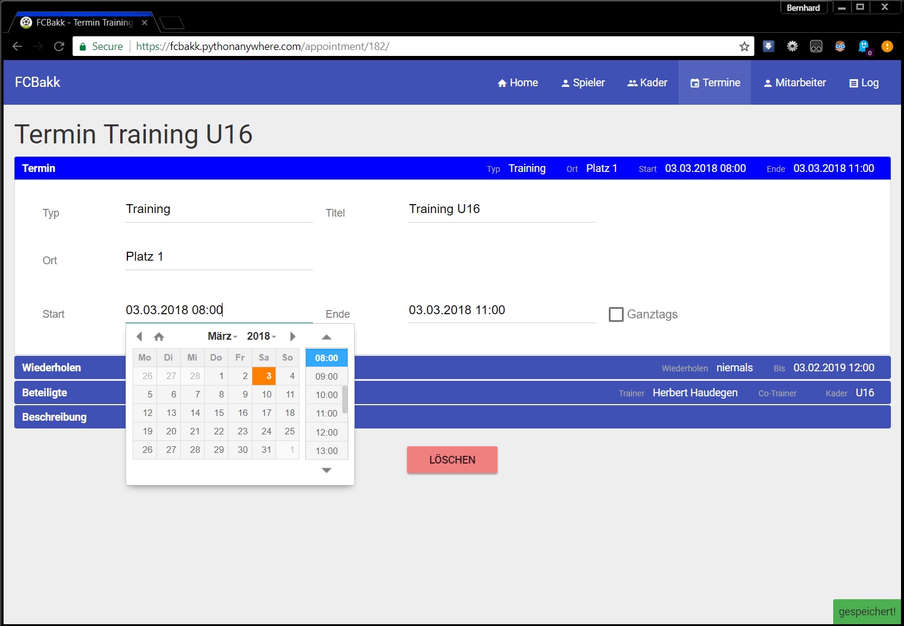Image resolution: width=904 pixels, height=626 pixels.
Task: Navigate to the Kader page
Action: 647,83
